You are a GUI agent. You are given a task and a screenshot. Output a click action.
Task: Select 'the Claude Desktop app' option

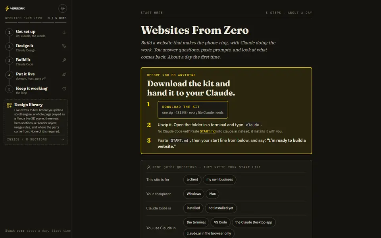pos(254,222)
